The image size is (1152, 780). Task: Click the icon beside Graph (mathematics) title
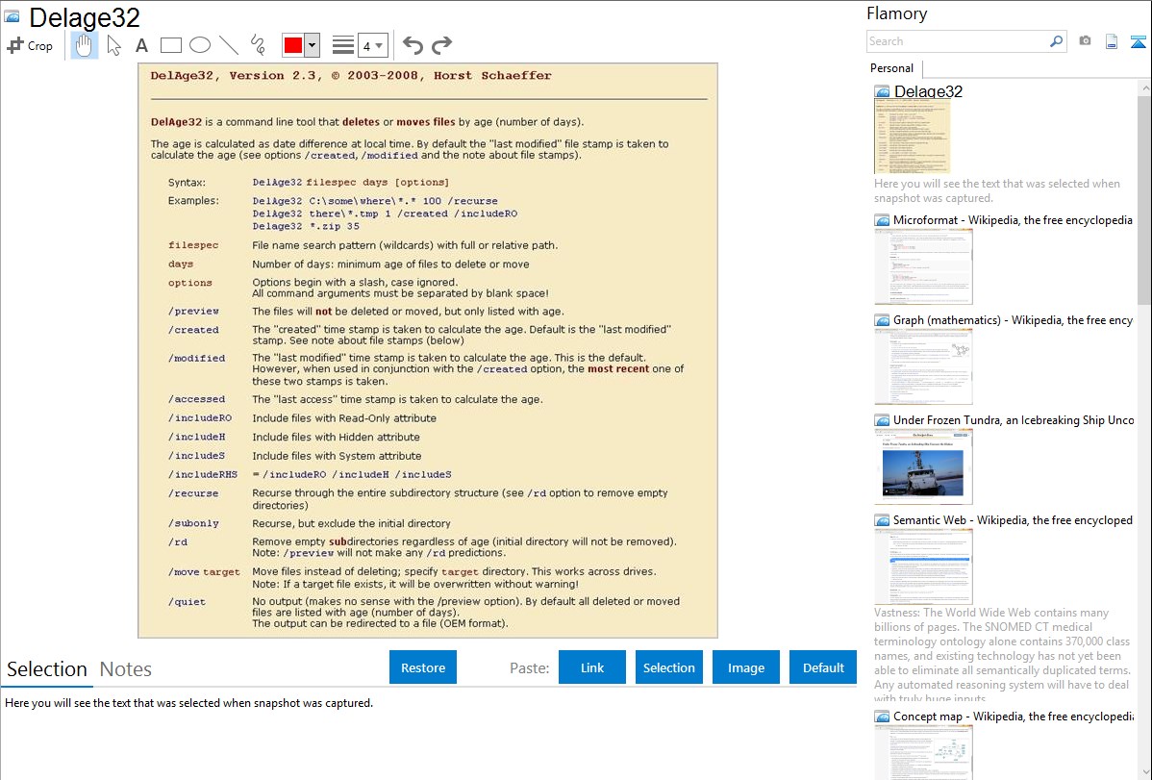point(882,320)
